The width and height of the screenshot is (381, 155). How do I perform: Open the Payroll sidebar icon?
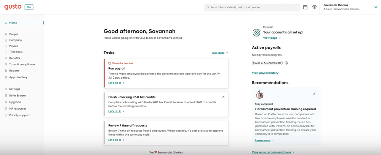6,46
